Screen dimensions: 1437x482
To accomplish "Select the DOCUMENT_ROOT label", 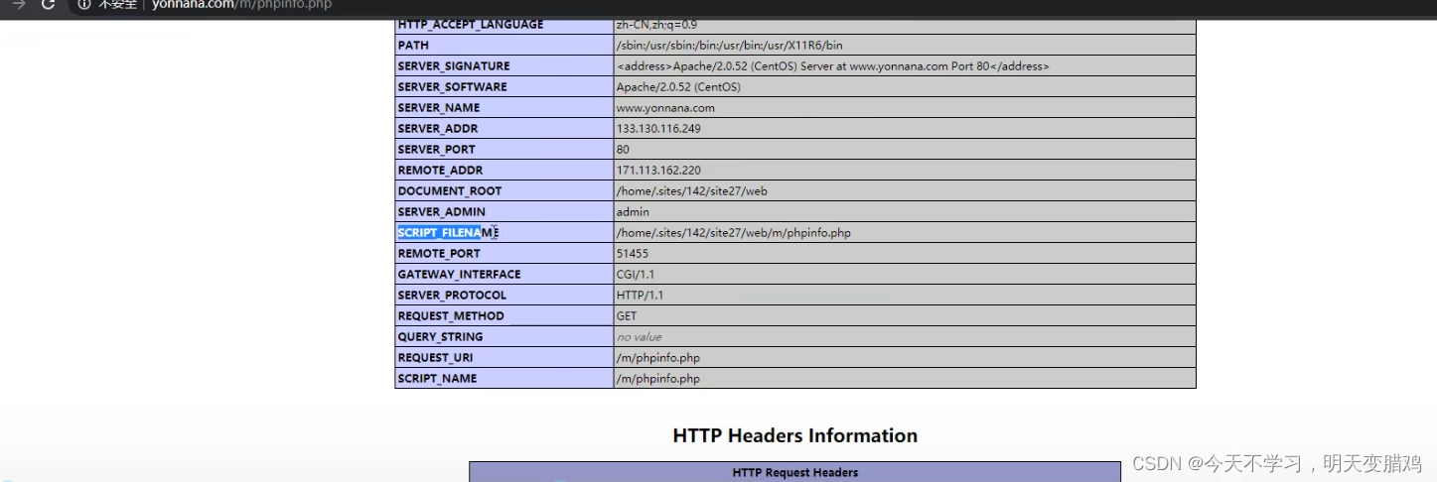I will tap(450, 191).
